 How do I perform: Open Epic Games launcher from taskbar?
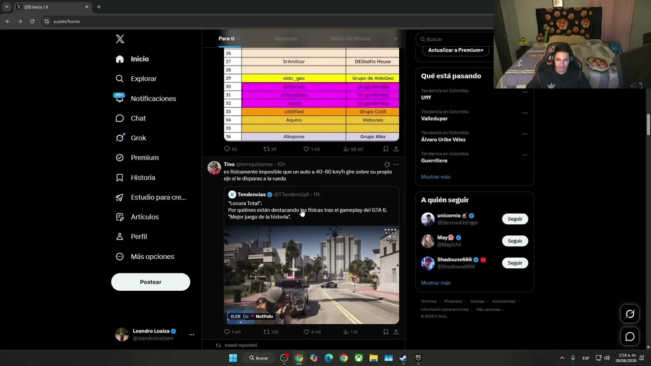coord(419,358)
